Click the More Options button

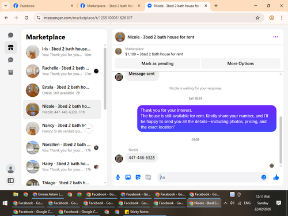(x=241, y=63)
